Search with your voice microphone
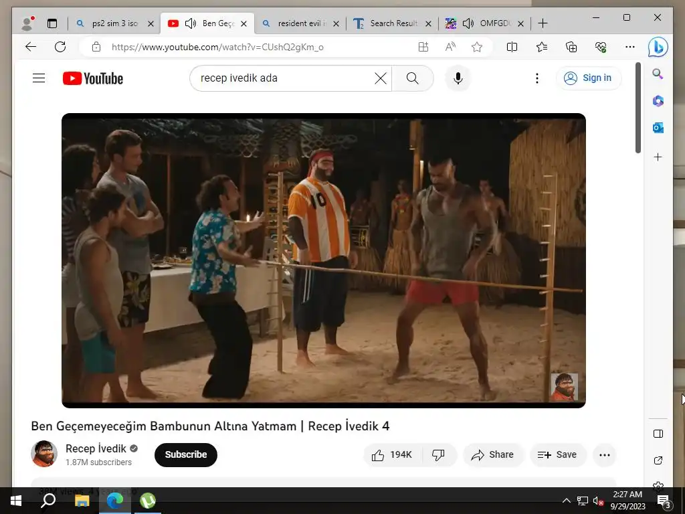 click(x=458, y=78)
